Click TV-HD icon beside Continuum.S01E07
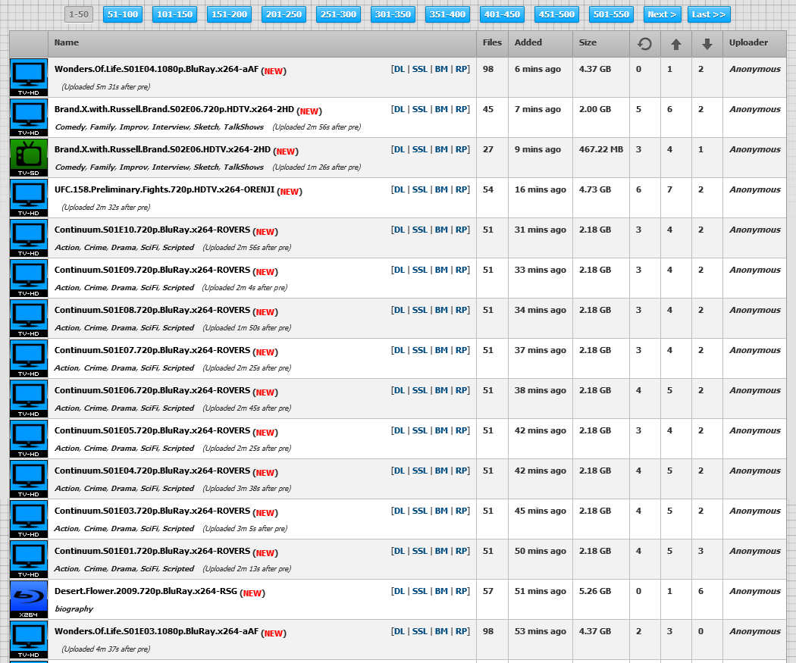The height and width of the screenshot is (663, 796). pyautogui.click(x=29, y=358)
